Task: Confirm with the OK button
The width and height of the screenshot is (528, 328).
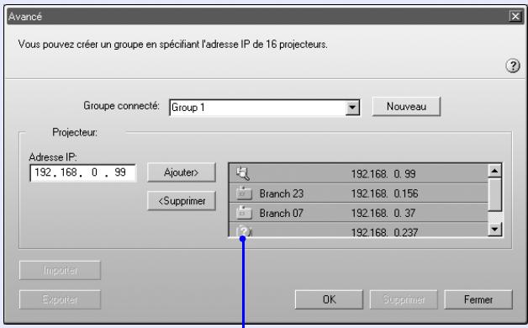Action: [329, 299]
